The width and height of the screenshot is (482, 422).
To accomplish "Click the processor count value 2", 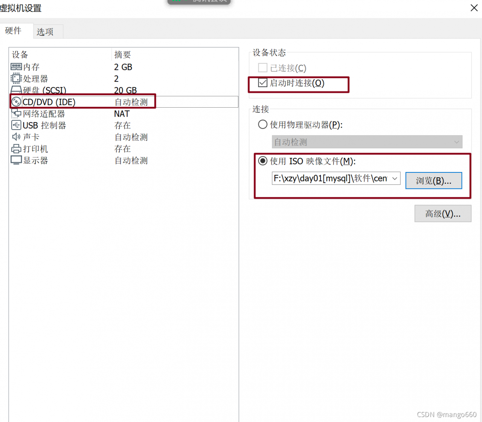I will (x=116, y=79).
